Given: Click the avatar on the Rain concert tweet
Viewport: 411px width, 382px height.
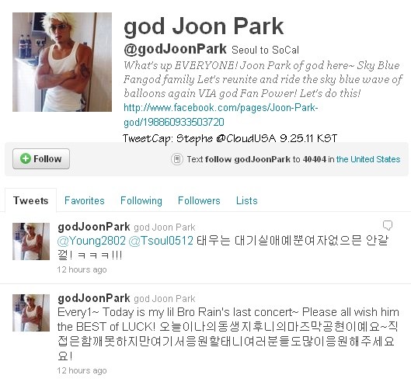Looking at the screenshot, I should click(31, 313).
